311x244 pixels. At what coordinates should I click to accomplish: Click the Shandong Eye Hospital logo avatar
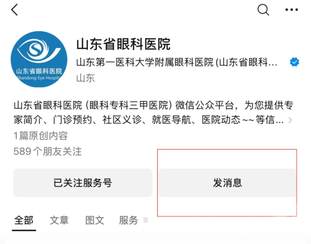[x=39, y=59]
